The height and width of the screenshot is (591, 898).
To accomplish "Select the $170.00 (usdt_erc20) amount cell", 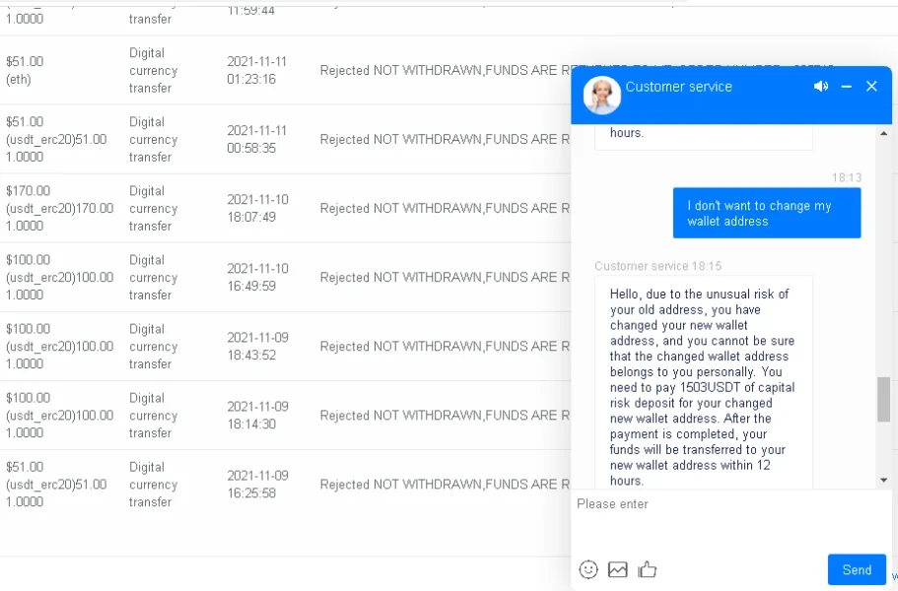I will click(59, 208).
